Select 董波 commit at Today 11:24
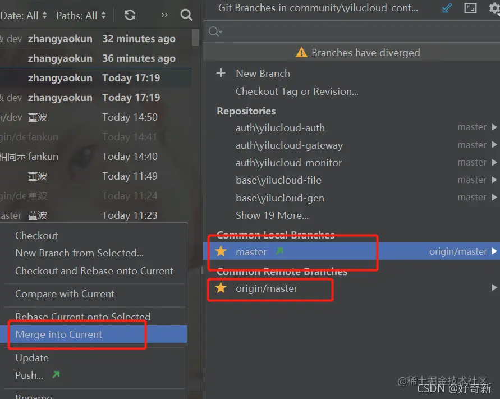This screenshot has height=399, width=500. 95,195
